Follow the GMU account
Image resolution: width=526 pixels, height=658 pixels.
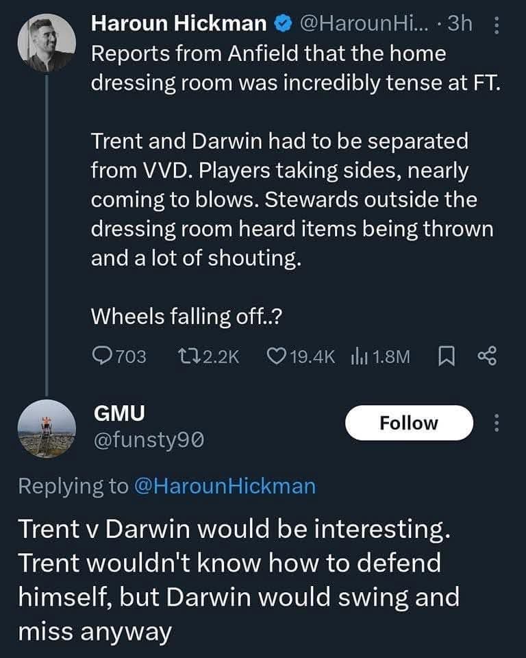(x=409, y=423)
